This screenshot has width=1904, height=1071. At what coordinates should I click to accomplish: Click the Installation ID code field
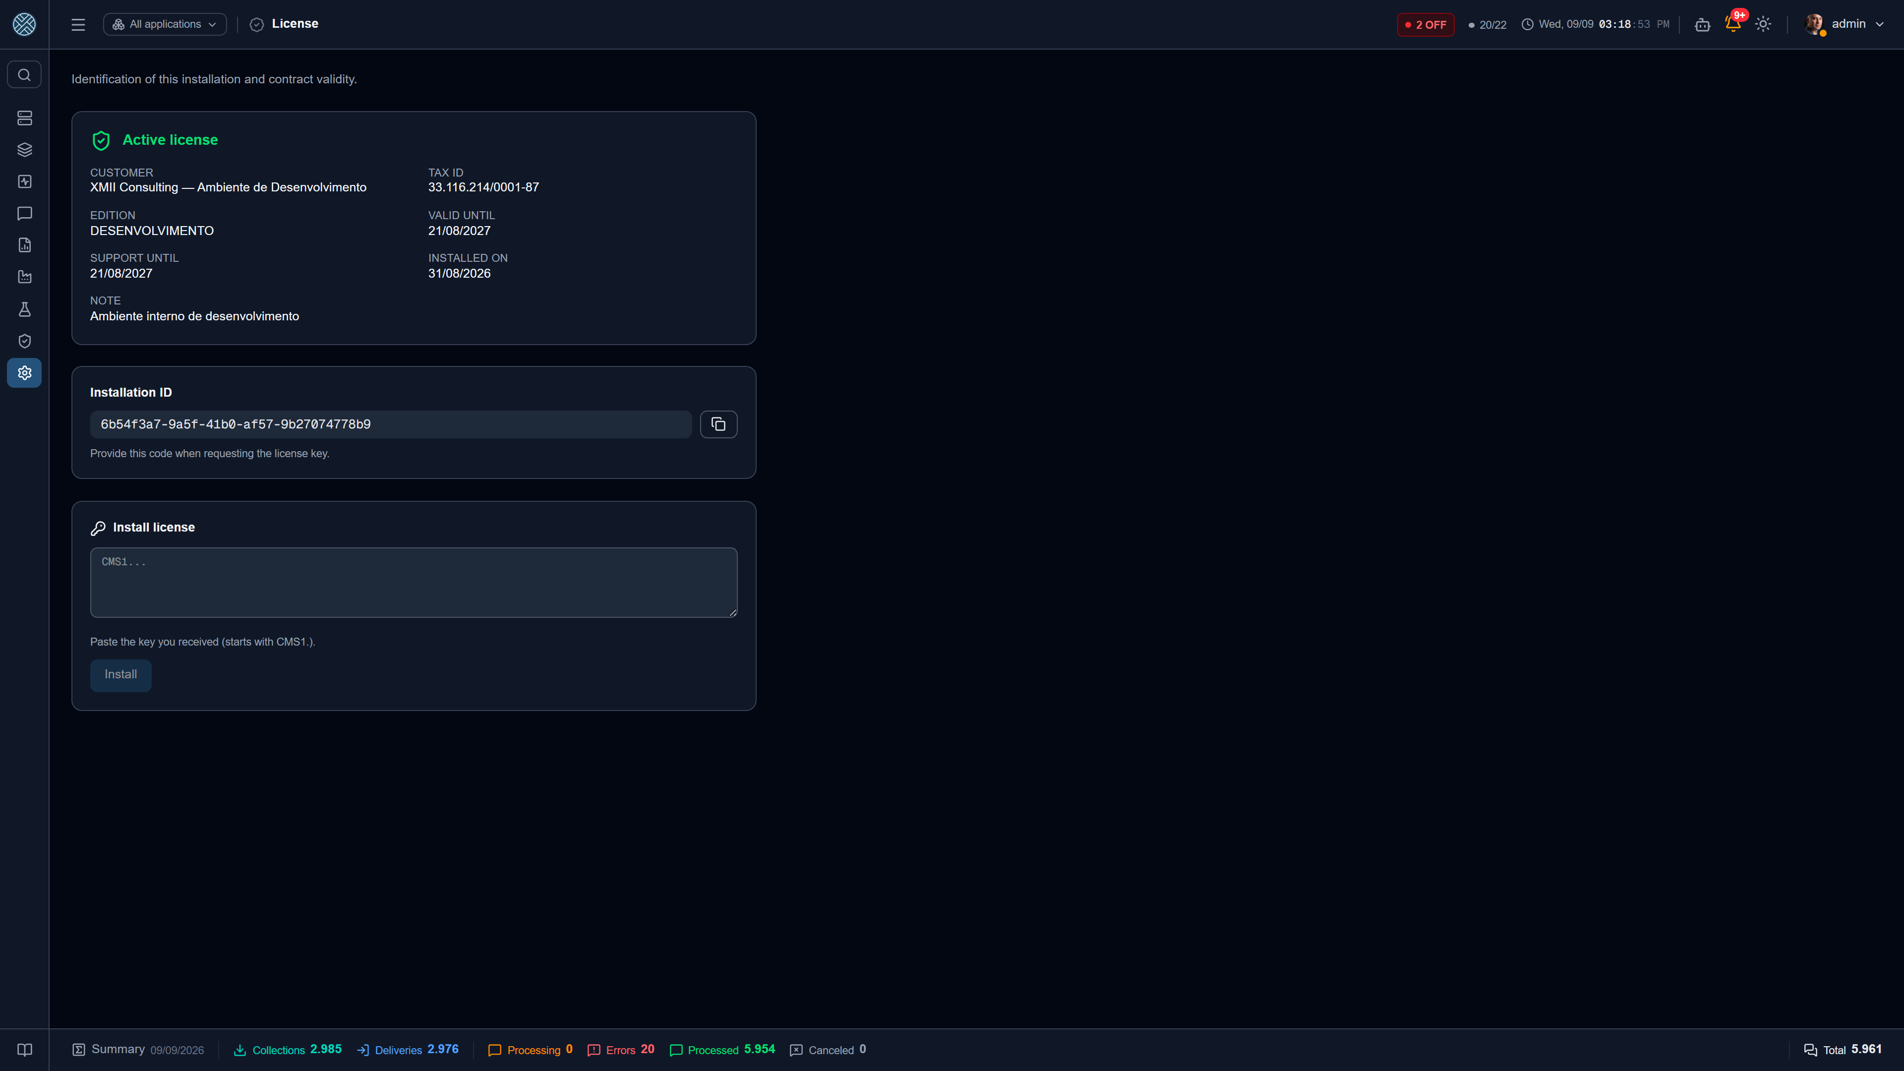pos(391,424)
